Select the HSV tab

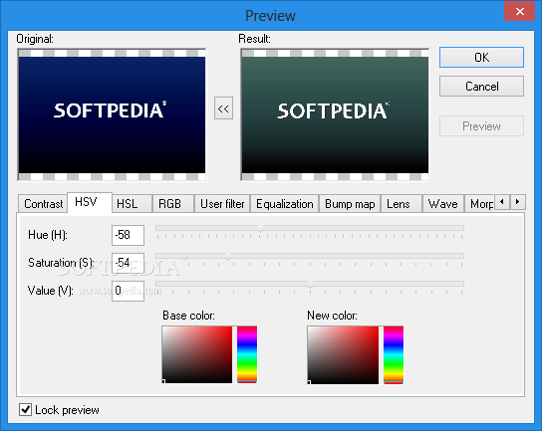click(x=90, y=202)
